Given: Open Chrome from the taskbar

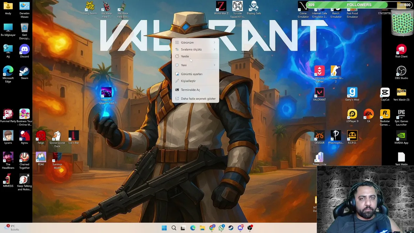Looking at the screenshot, I should point(212,228).
